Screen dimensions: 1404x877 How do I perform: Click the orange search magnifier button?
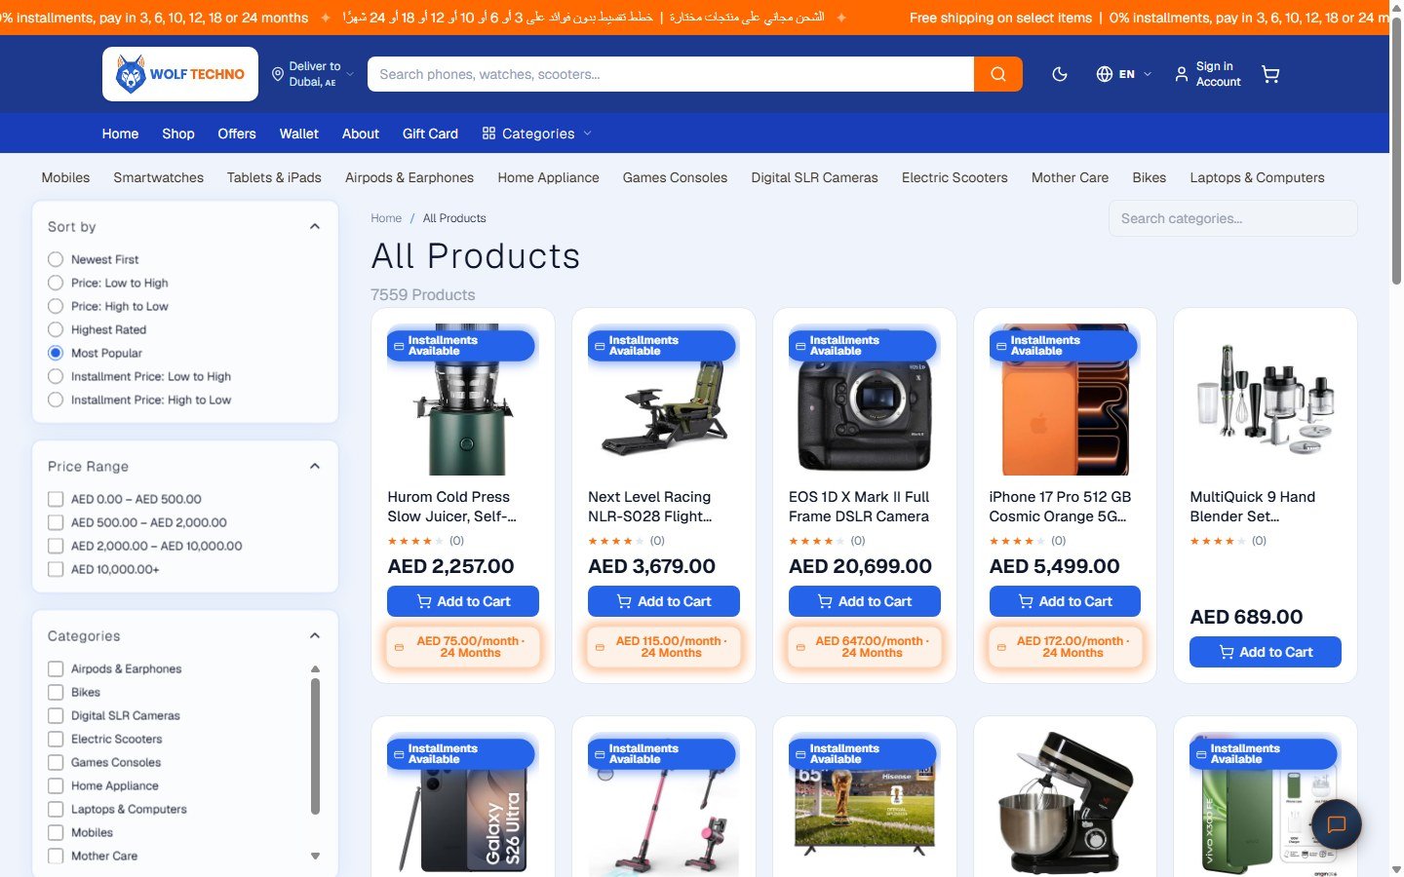tap(997, 74)
